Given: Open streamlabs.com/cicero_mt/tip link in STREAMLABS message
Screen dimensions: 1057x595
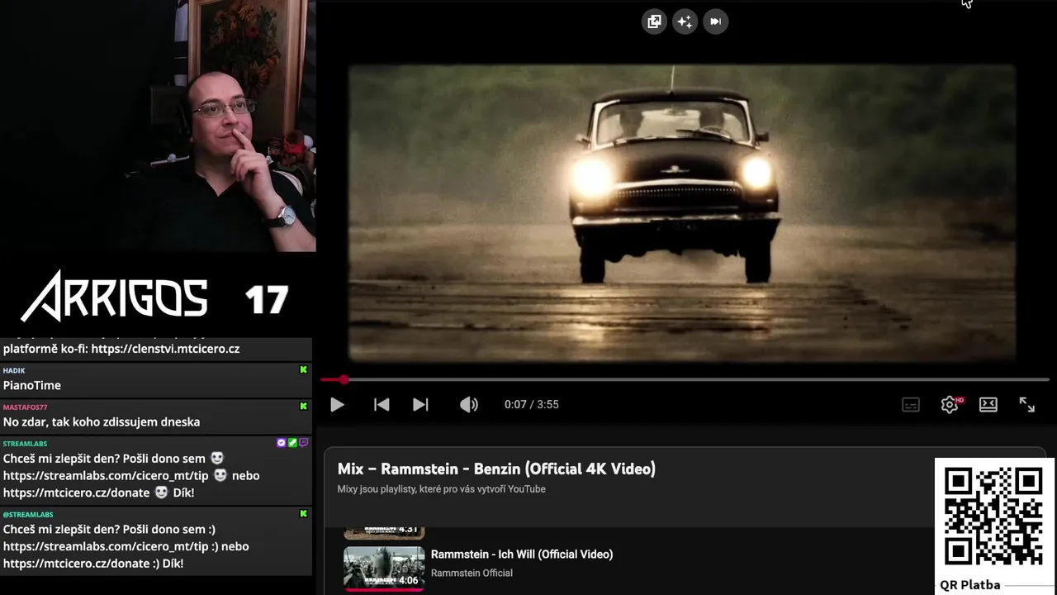Looking at the screenshot, I should pyautogui.click(x=106, y=475).
